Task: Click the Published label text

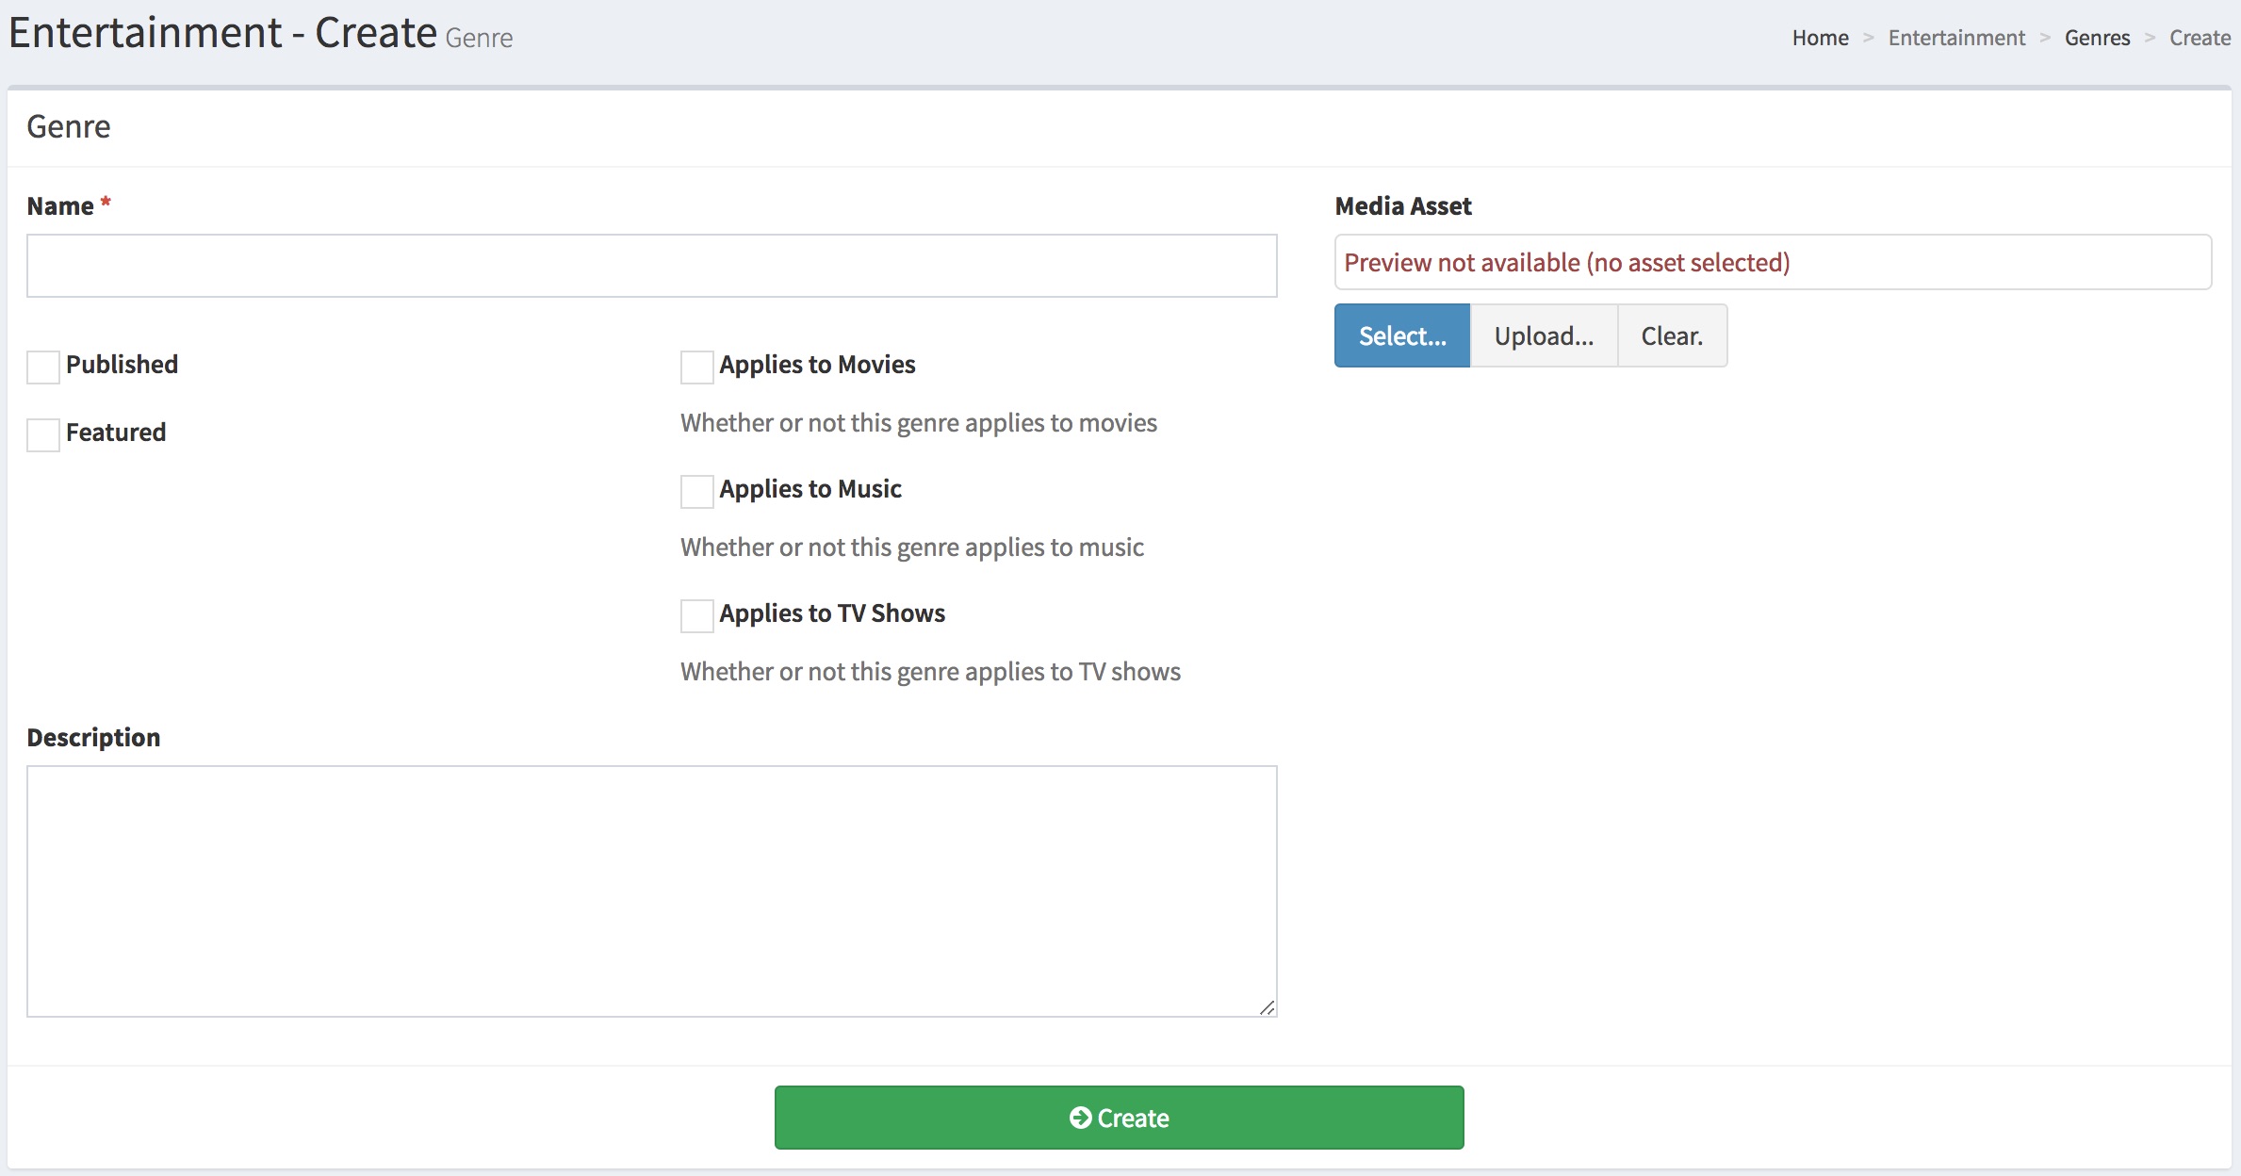Action: coord(122,365)
